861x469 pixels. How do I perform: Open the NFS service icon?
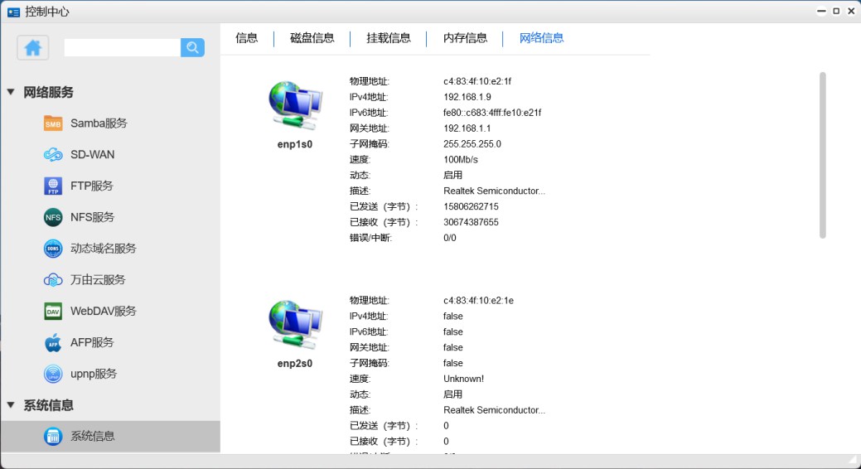[53, 217]
